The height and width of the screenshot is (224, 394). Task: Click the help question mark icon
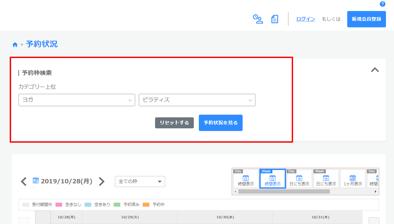click(383, 4)
